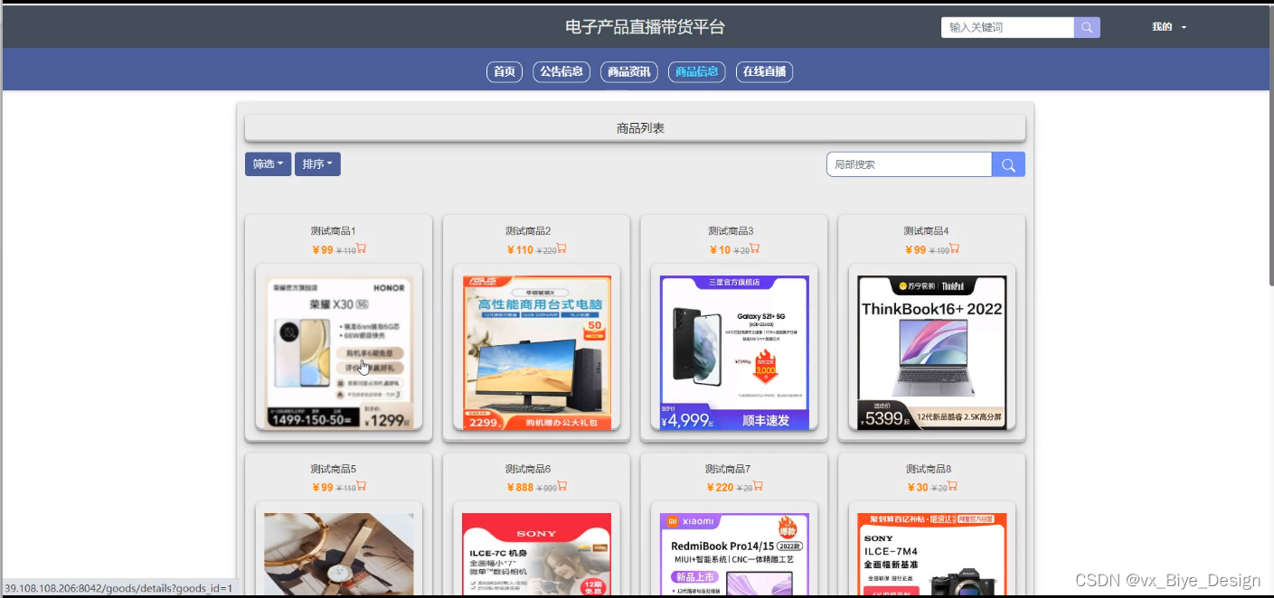Expand the 筛选 filter dropdown
Screen dimensions: 1274x598
pos(268,164)
